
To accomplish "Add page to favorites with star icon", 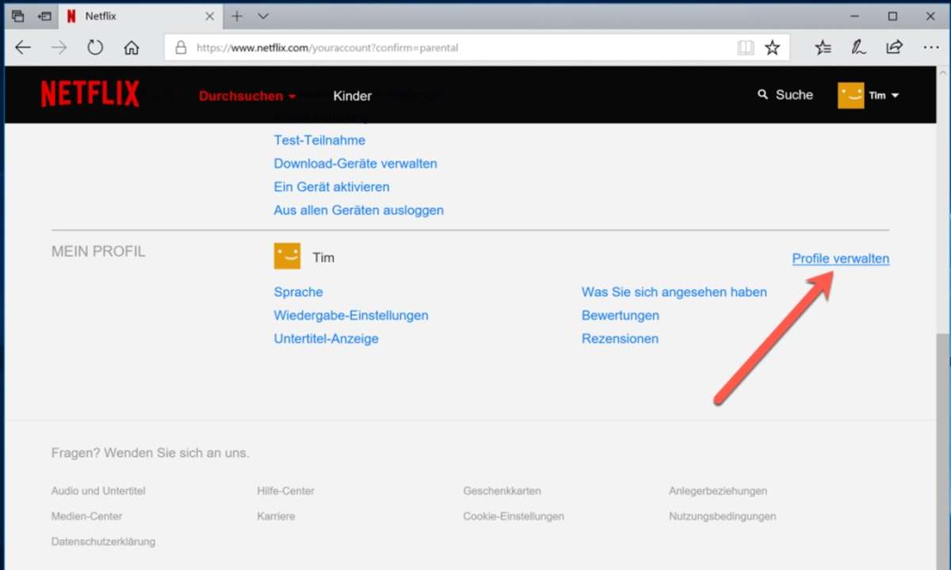I will 772,47.
